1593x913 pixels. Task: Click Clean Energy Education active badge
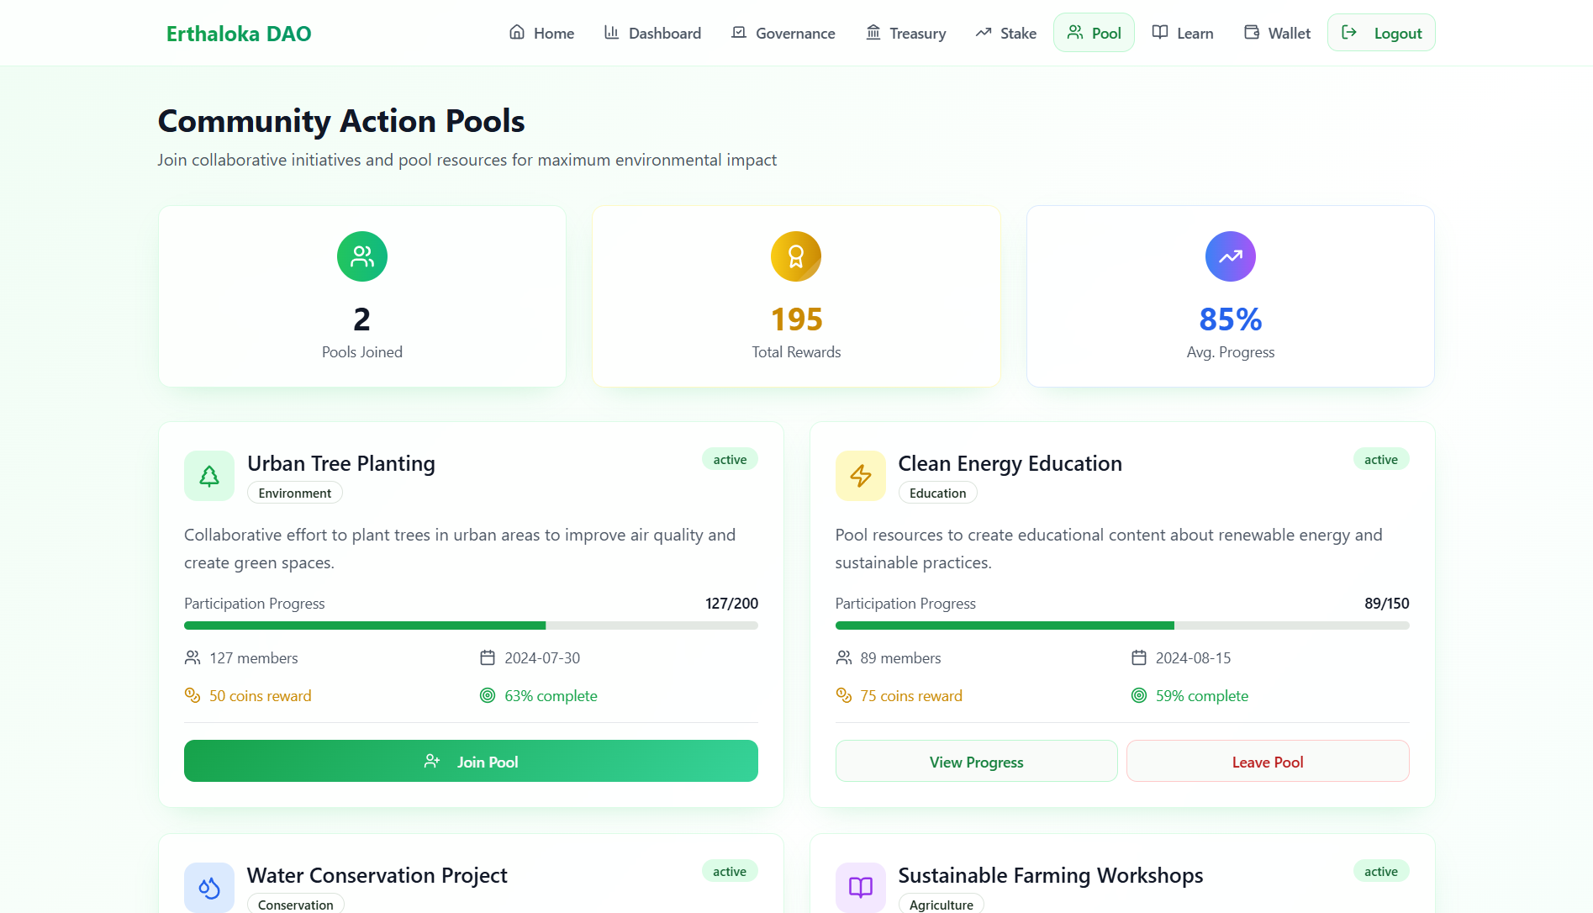(1381, 459)
